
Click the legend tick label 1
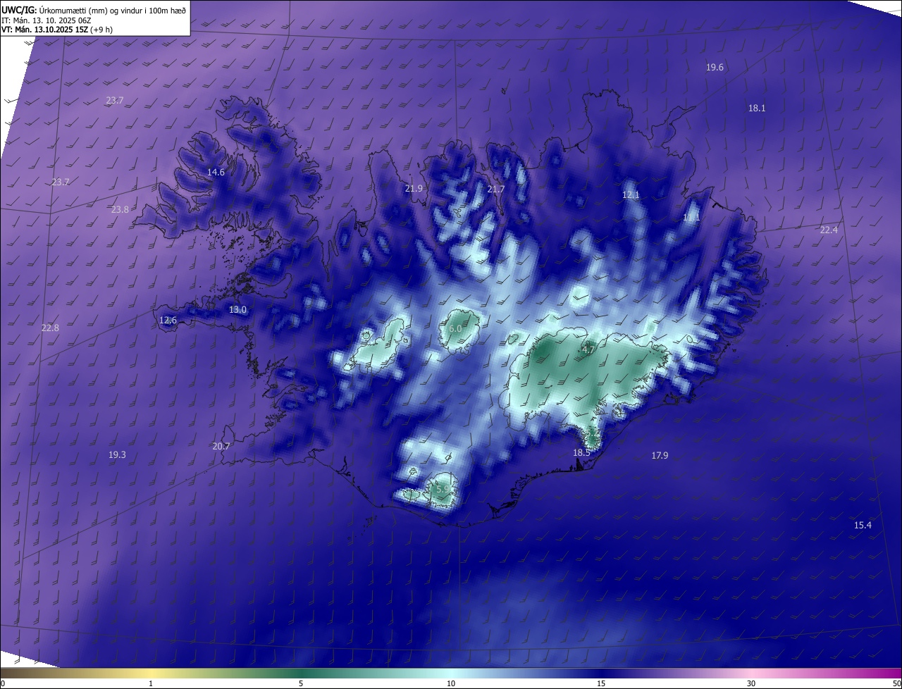point(151,683)
